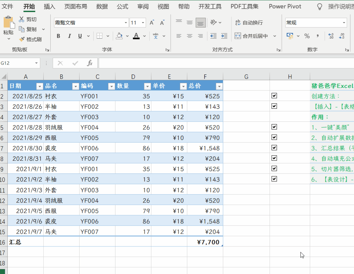The width and height of the screenshot is (354, 274).
Task: Click the text orientation icon
Action: (x=213, y=22)
